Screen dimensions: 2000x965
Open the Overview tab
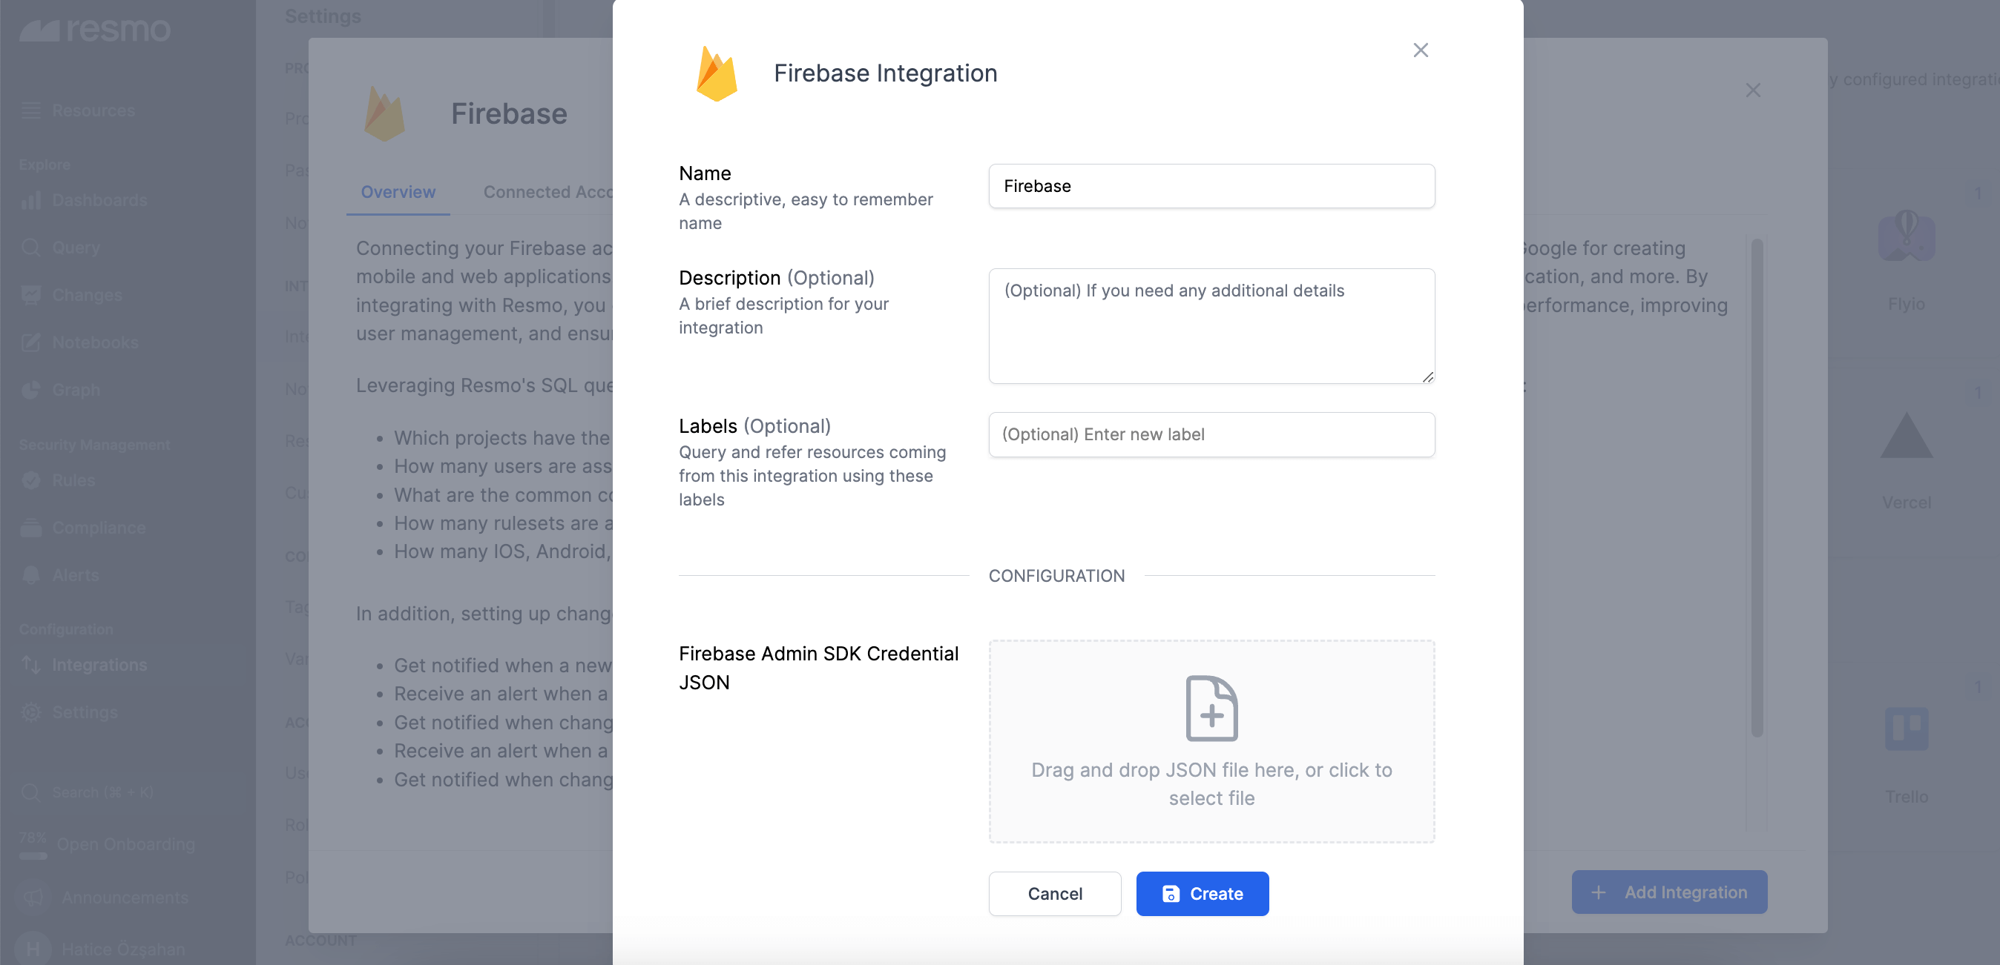pos(398,193)
